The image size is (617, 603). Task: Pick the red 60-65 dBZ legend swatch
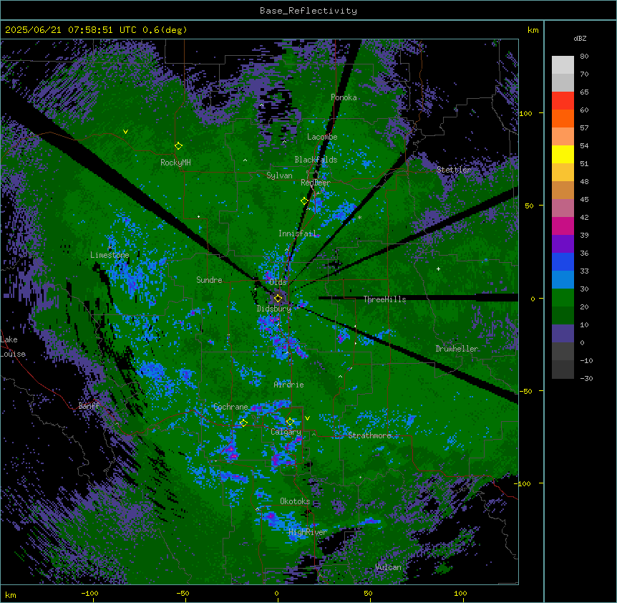563,101
